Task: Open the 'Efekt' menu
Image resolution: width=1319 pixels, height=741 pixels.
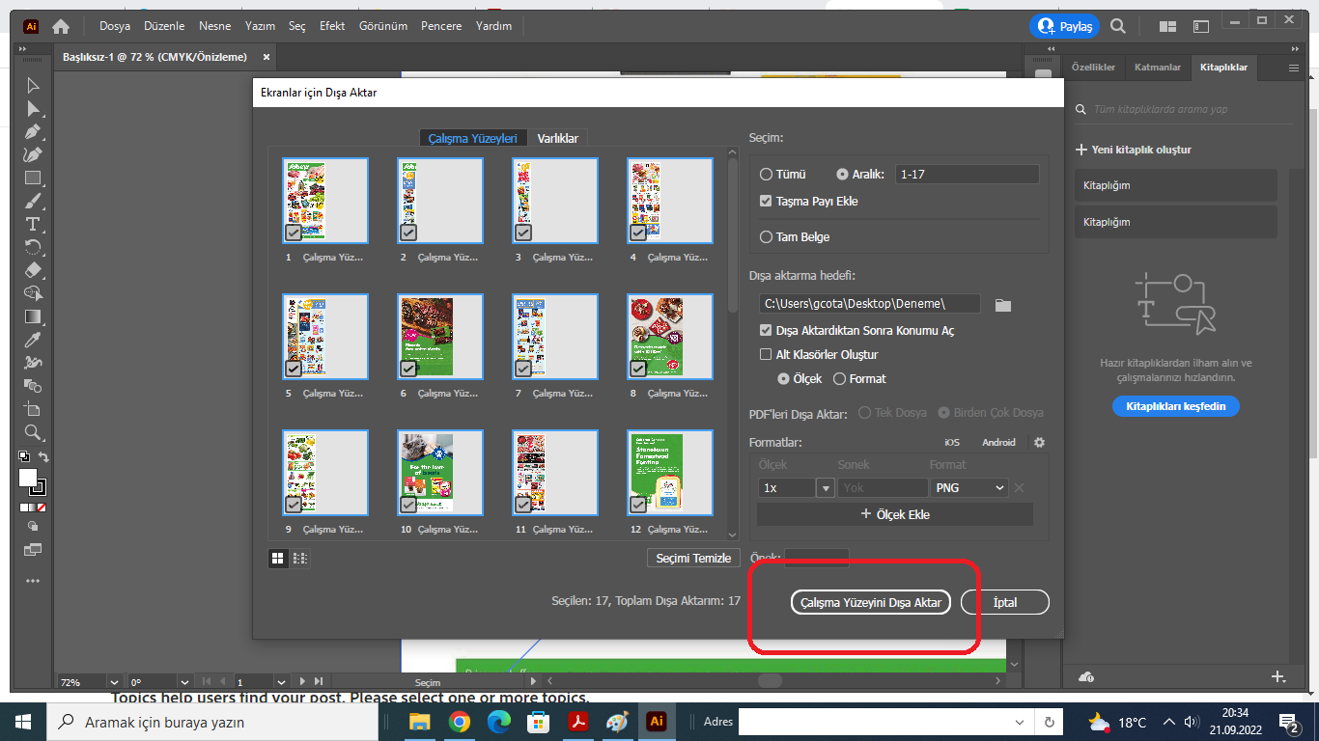Action: (332, 26)
